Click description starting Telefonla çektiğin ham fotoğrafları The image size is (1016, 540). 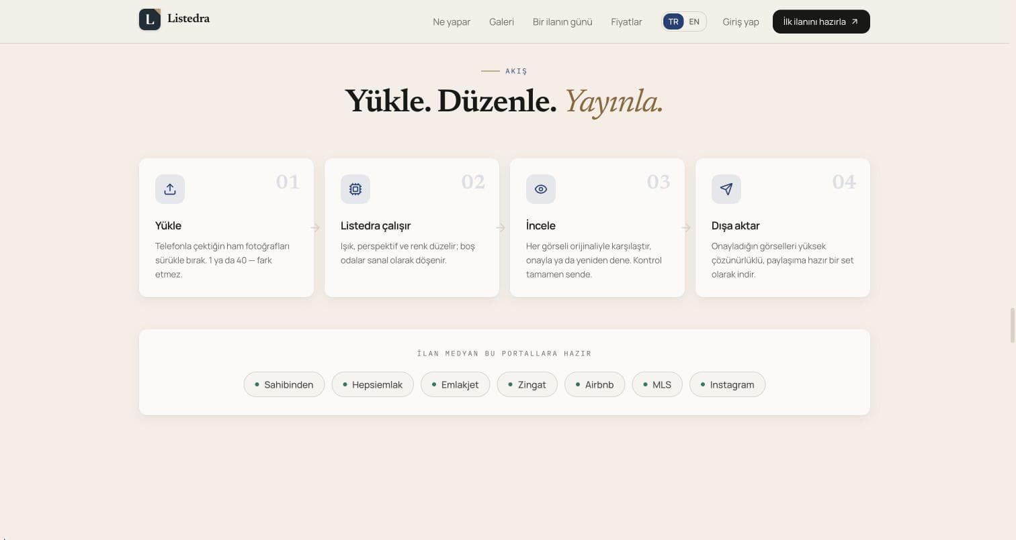tap(222, 260)
